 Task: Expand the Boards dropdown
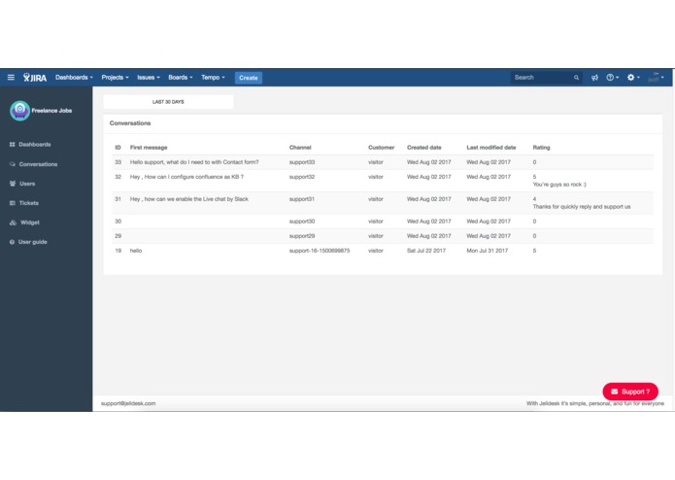181,78
